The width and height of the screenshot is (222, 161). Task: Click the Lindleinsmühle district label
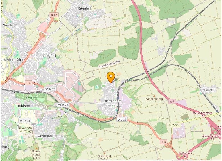(x=12, y=60)
